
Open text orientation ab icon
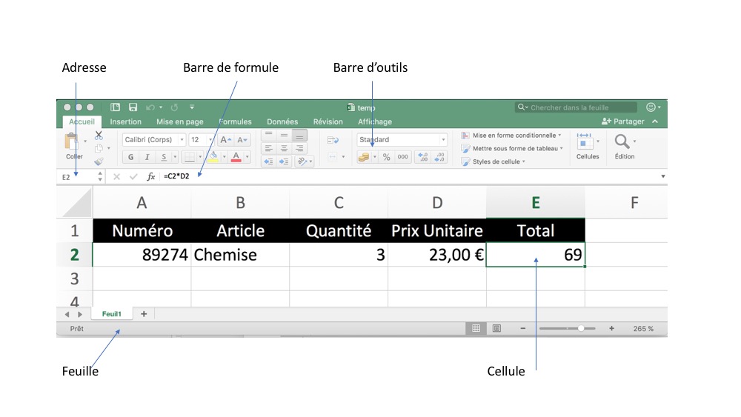(x=302, y=161)
